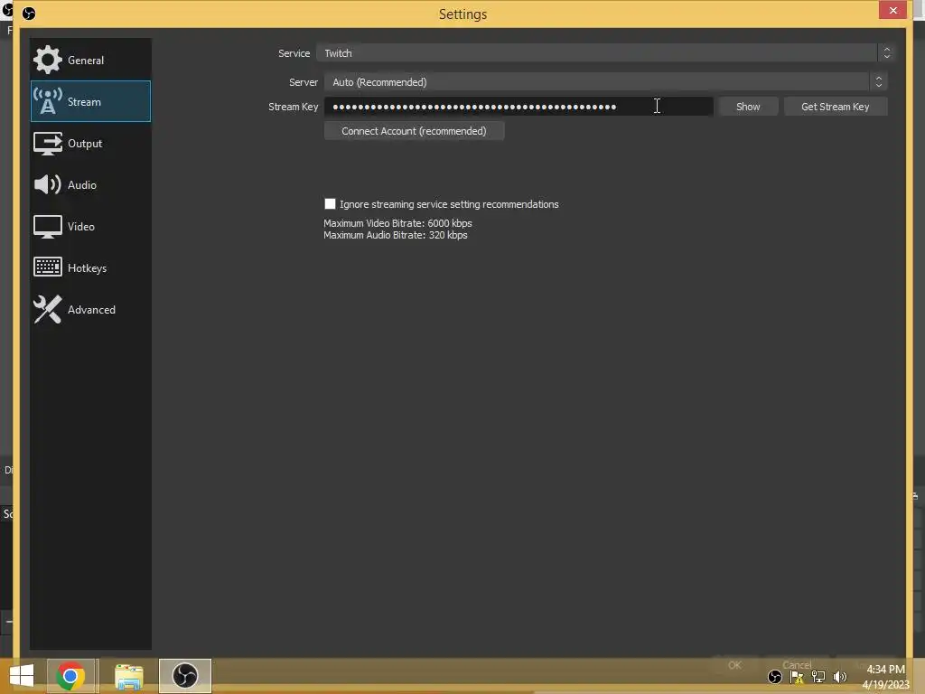This screenshot has height=694, width=925.
Task: Click the OBS icon in the system tray
Action: (x=774, y=677)
